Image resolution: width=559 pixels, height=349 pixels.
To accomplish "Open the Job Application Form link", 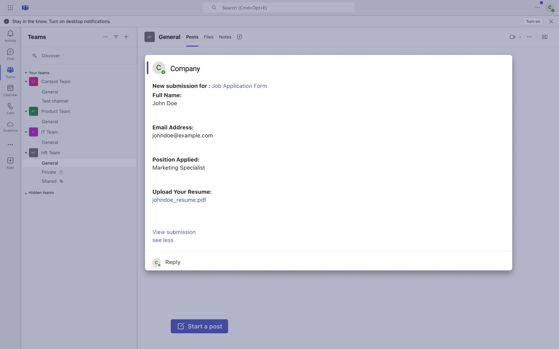I will click(239, 86).
